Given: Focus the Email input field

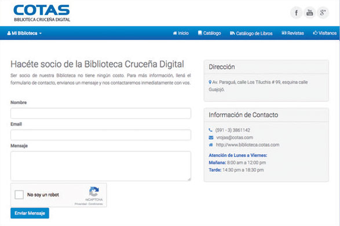Looking at the screenshot, I should 101,135.
